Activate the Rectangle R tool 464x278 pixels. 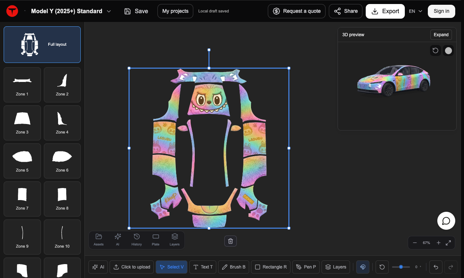(271, 267)
